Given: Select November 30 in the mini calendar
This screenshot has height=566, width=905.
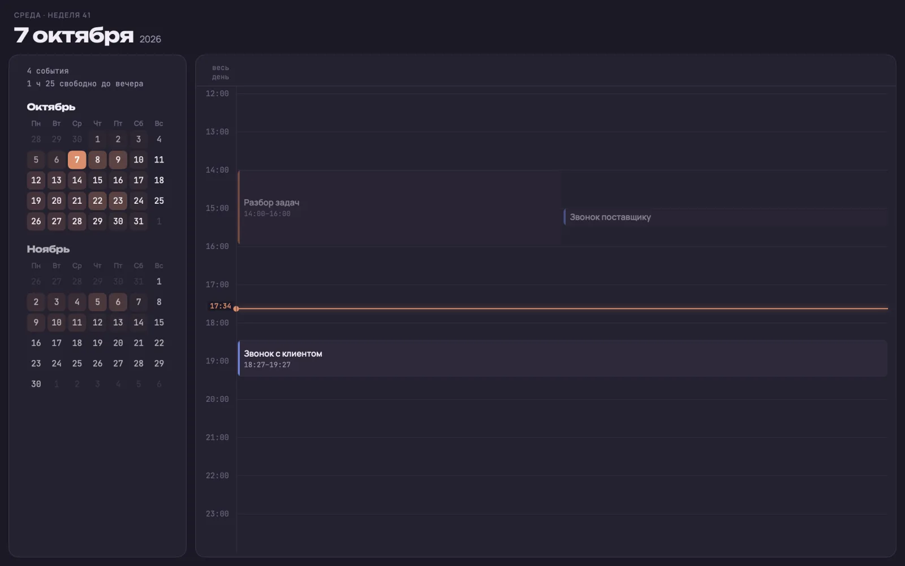Looking at the screenshot, I should pyautogui.click(x=36, y=384).
